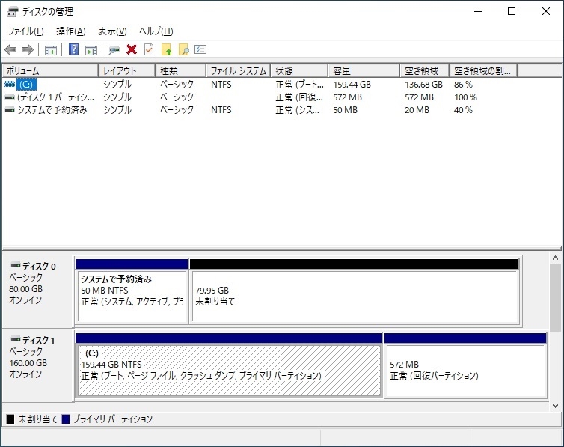Screen dimensions: 564x447
Task: Click the 100 % free percentage cell
Action: point(465,97)
